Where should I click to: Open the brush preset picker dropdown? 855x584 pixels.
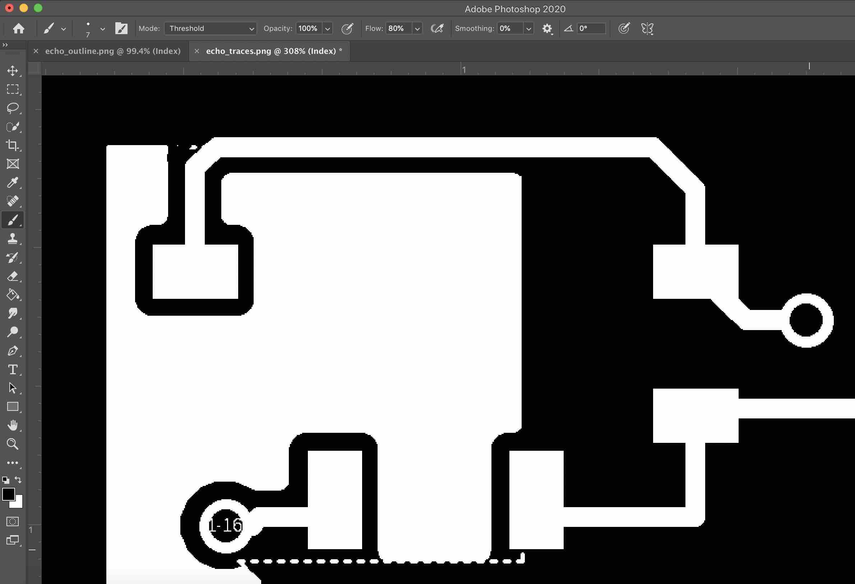click(x=103, y=29)
